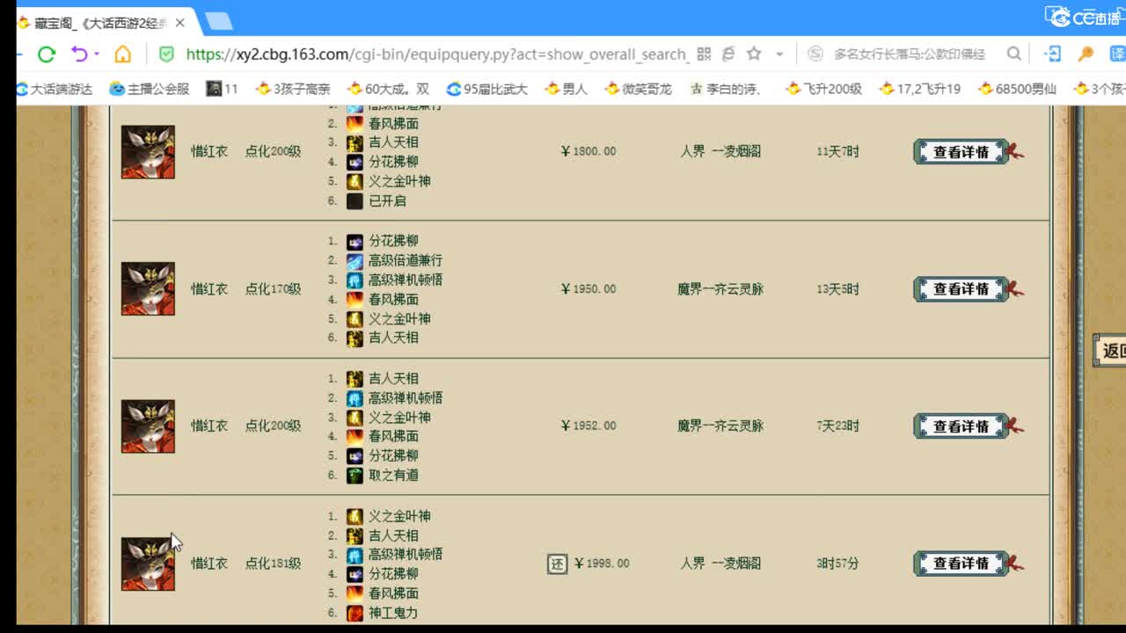
Task: Click the 13天5时 remaining time
Action: [837, 288]
